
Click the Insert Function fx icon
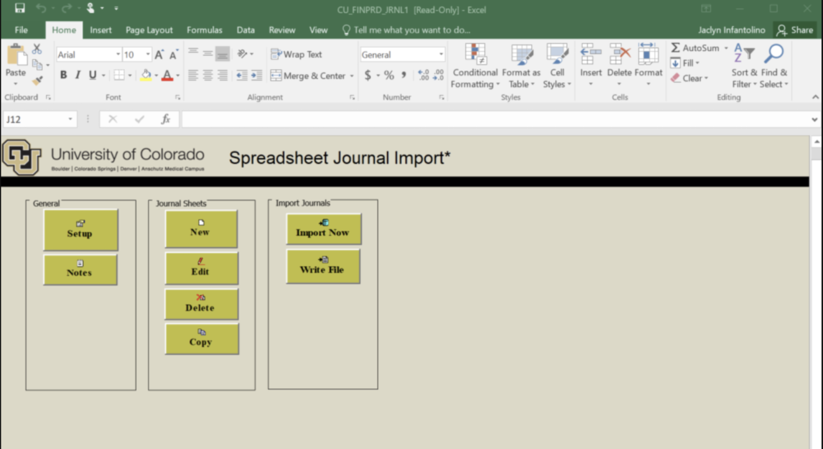click(x=165, y=119)
